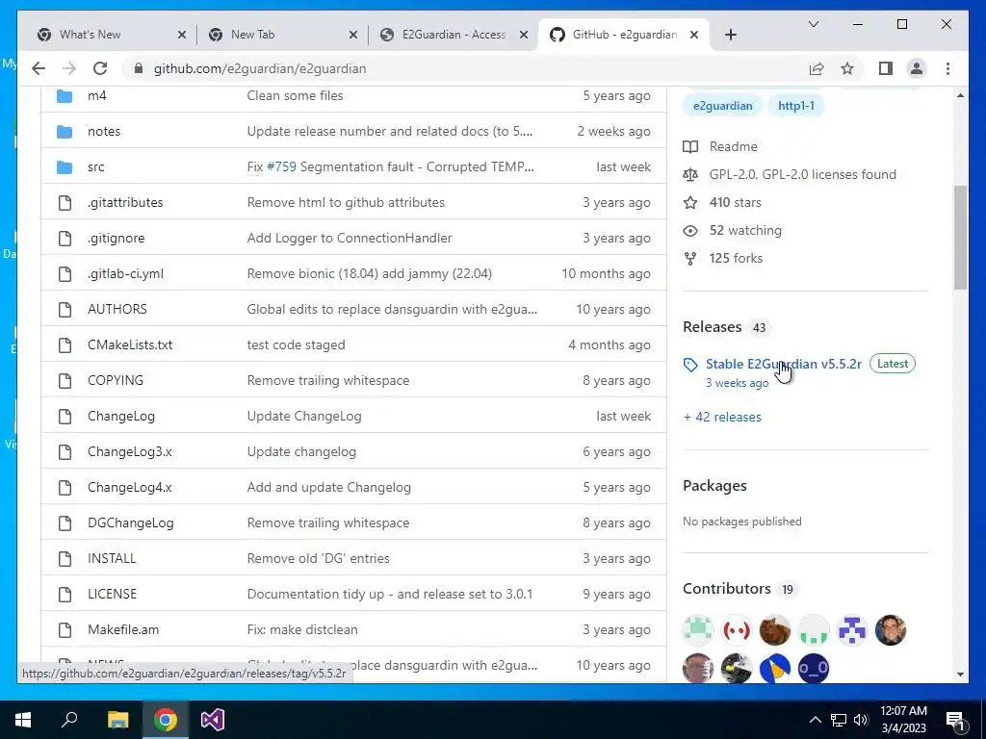This screenshot has height=739, width=986.
Task: Open the .gitattributes file
Action: tap(125, 202)
